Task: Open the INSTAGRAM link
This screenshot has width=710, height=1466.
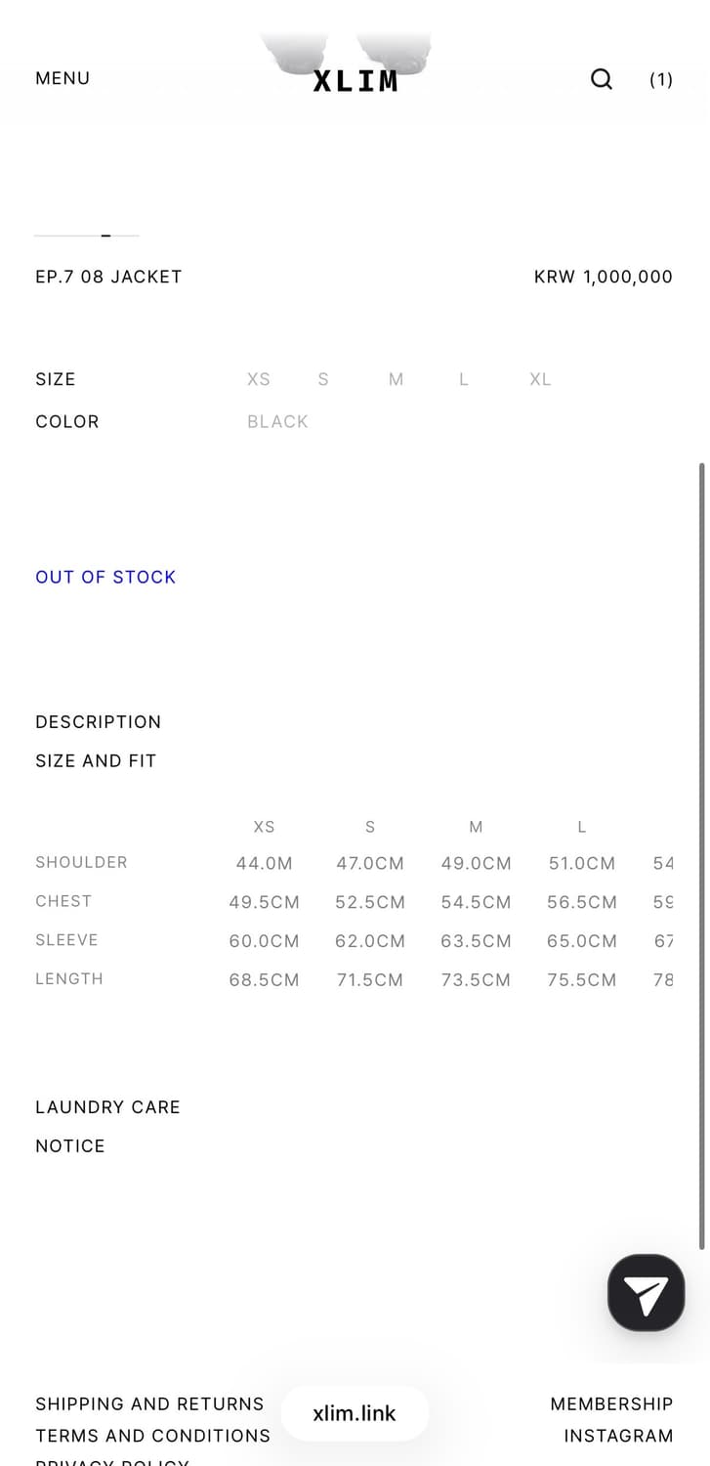Action: [x=618, y=1436]
